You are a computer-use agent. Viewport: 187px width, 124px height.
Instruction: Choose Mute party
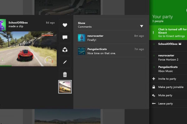168,95
